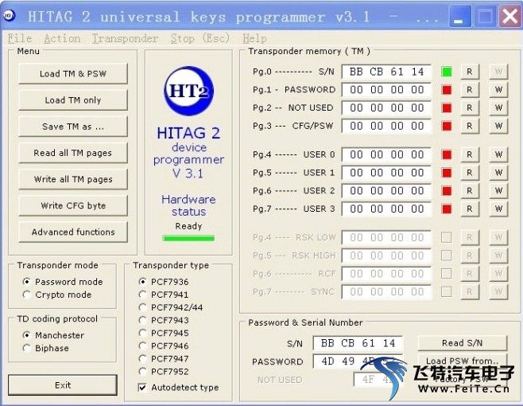Viewport: 523px width, 406px height.
Task: Click red status indicator for Pg.3 CFG/PSW
Action: coord(447,126)
